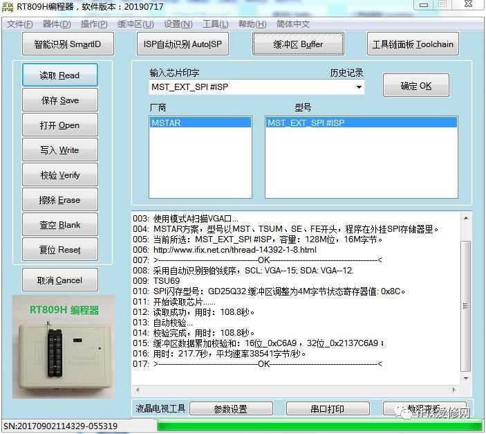Screen dimensions: 486x434
Task: Run Blank check (查空) button
Action: click(59, 225)
